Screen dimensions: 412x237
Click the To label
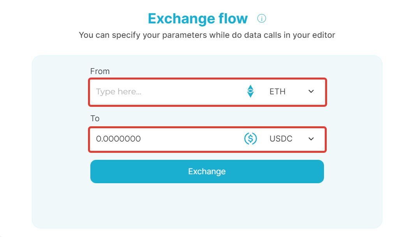point(95,118)
